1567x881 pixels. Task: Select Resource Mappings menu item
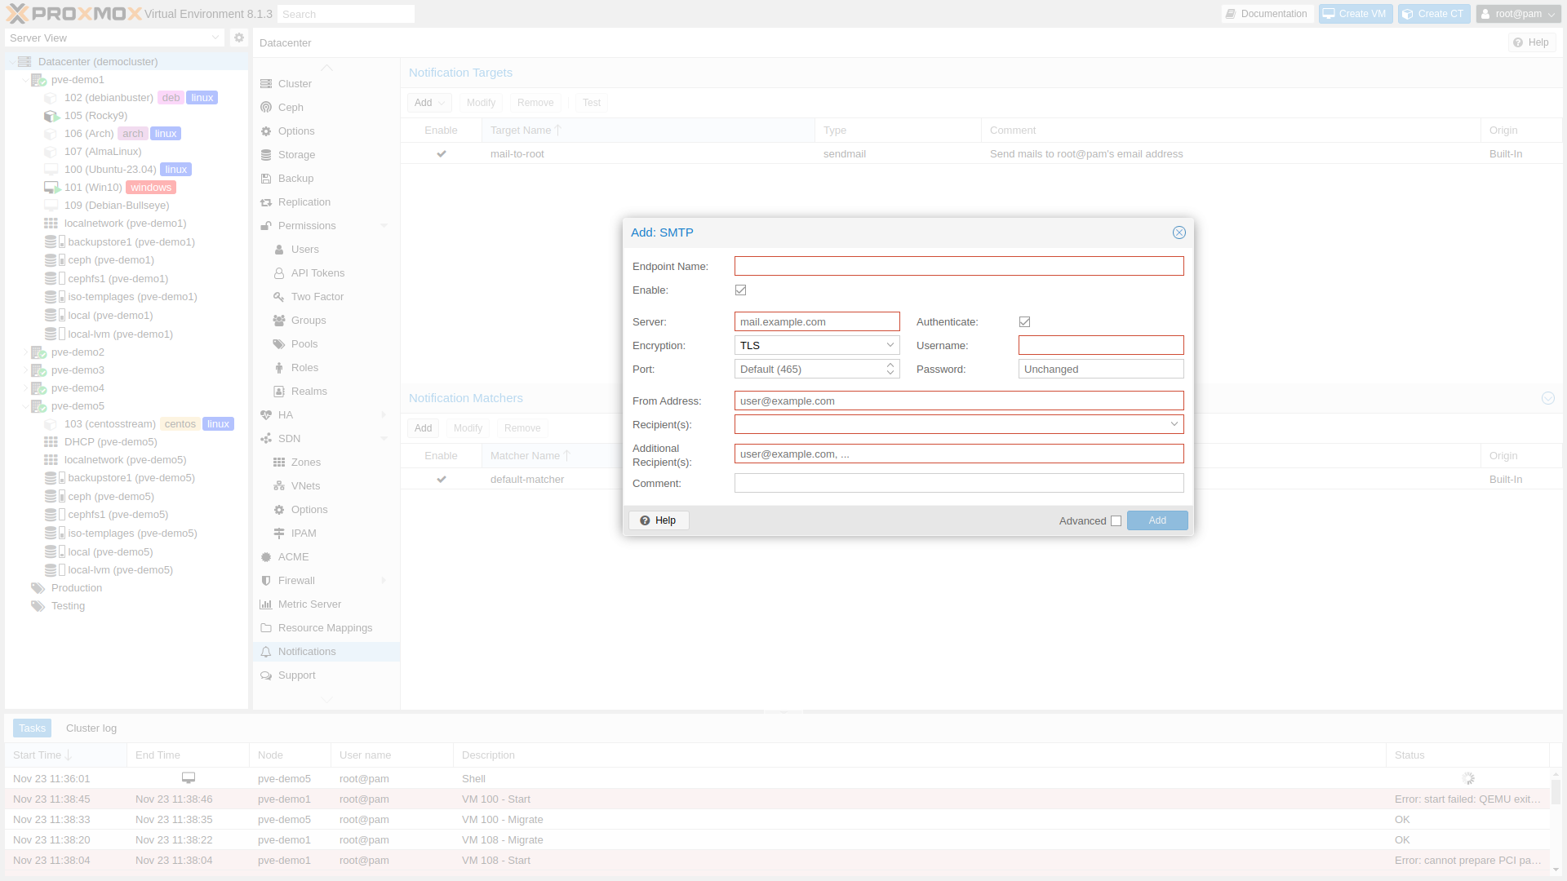(x=325, y=628)
